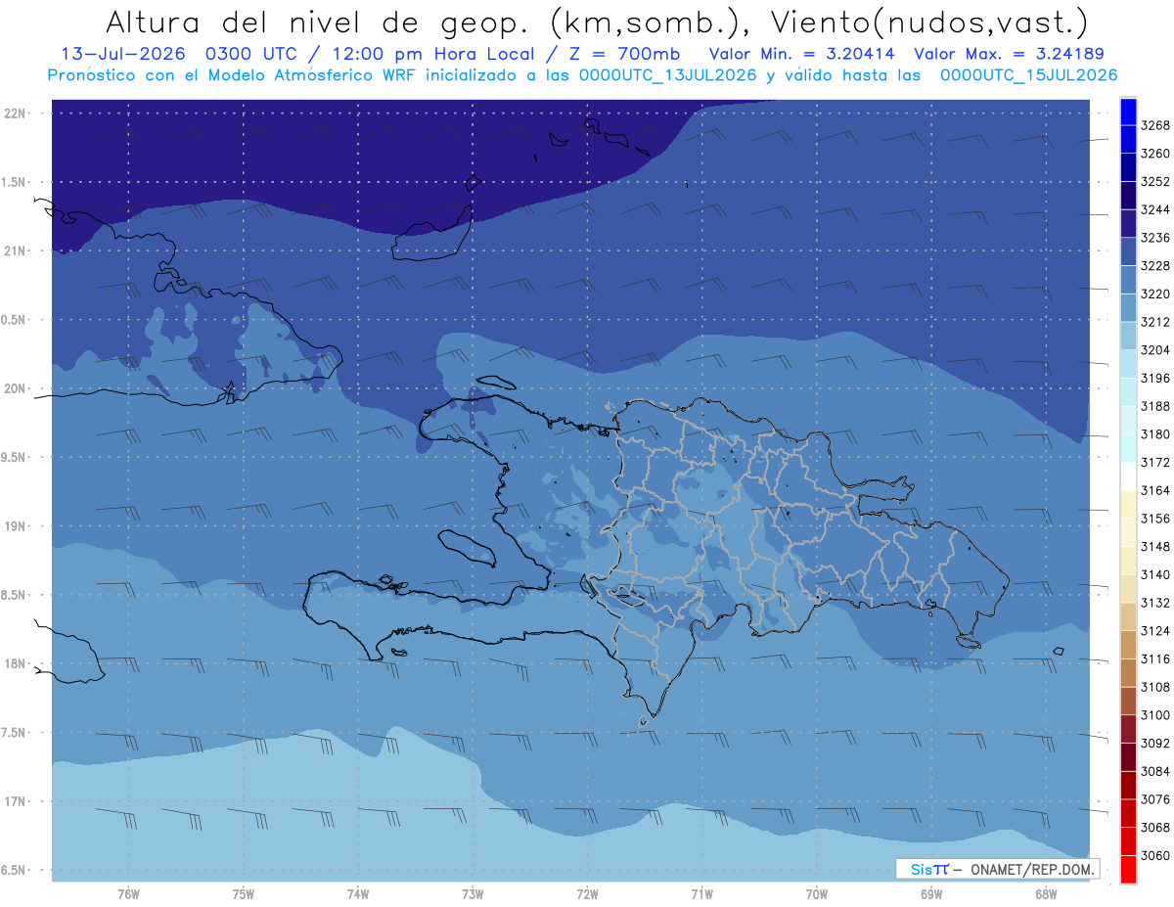Click the '3100' colorbar value
This screenshot has height=907, width=1174.
(x=1155, y=715)
